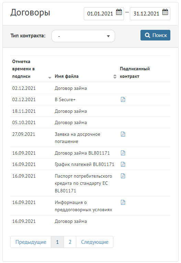Go to page 2 of contracts
Image resolution: width=181 pixels, height=263 pixels.
click(70, 242)
